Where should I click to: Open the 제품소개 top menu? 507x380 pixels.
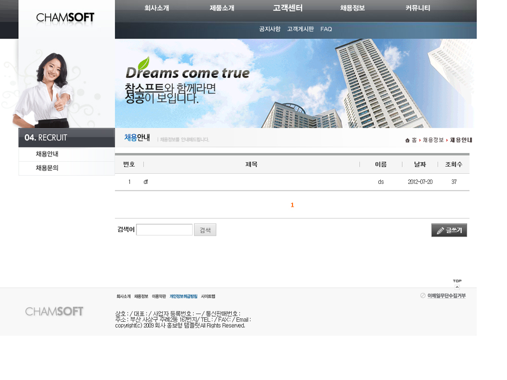pos(222,8)
